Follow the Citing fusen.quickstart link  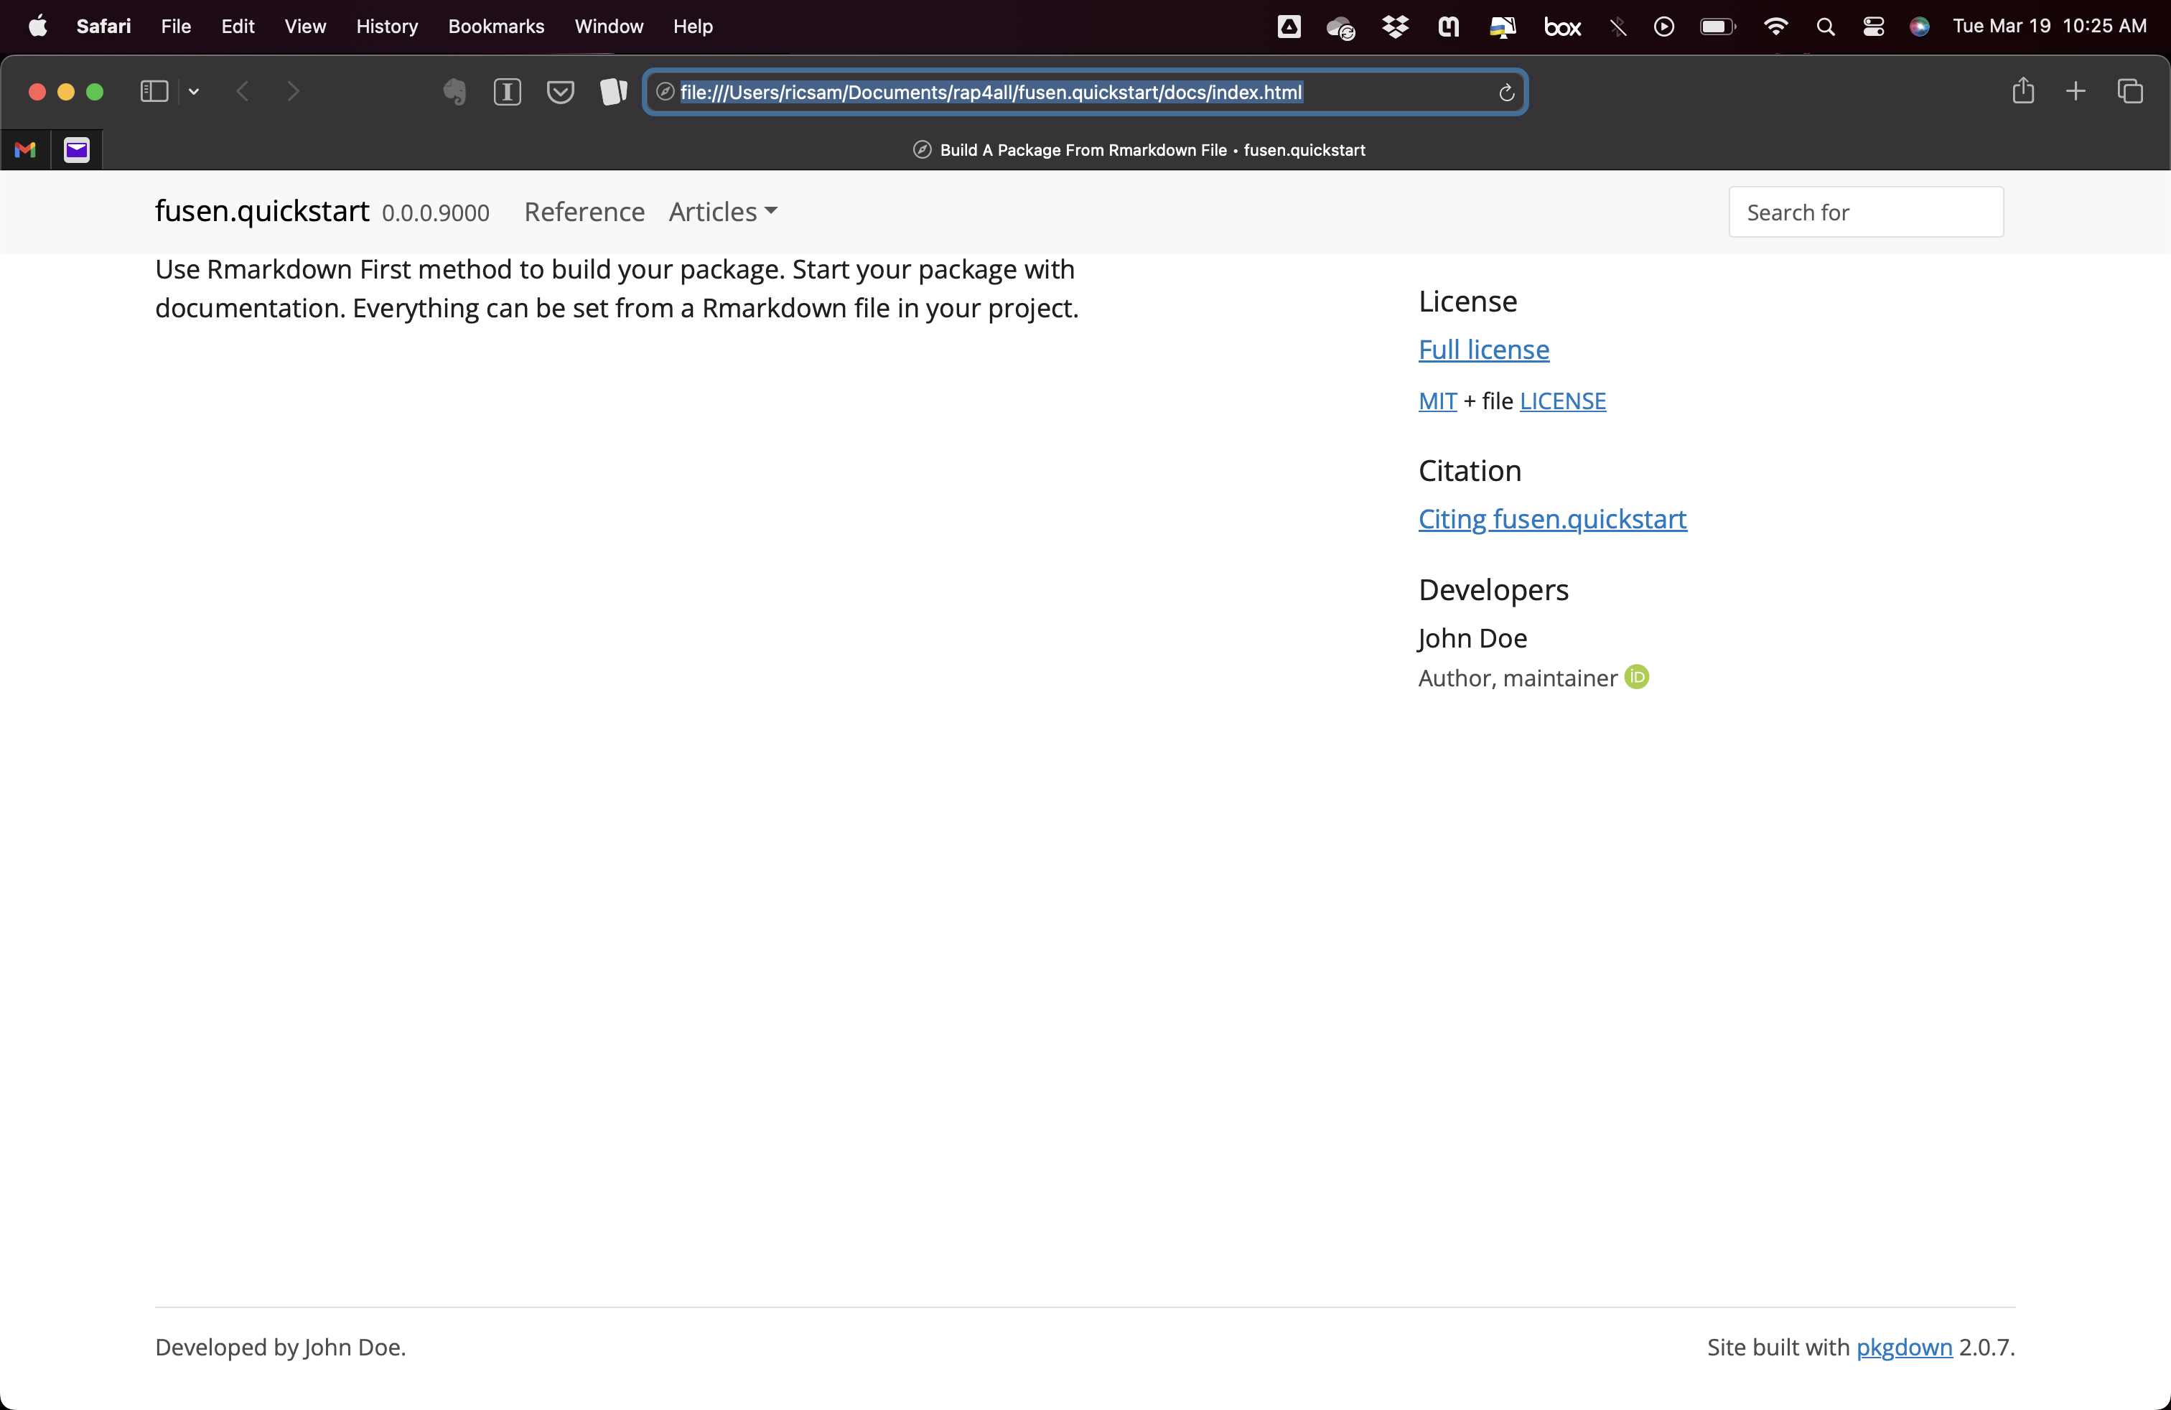1551,519
